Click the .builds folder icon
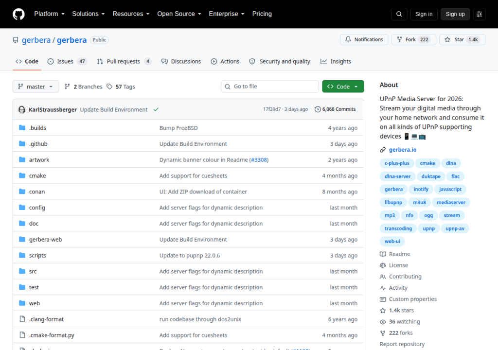The height and width of the screenshot is (350, 498). (22, 128)
